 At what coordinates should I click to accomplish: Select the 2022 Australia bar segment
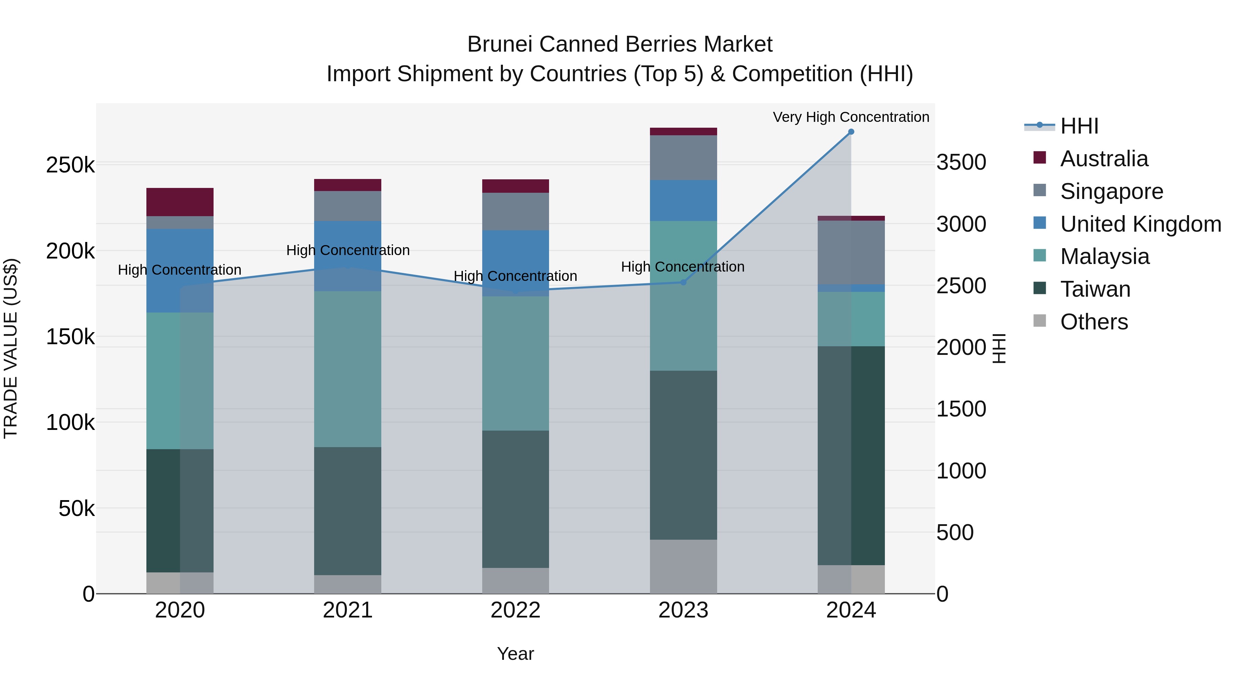pyautogui.click(x=516, y=186)
